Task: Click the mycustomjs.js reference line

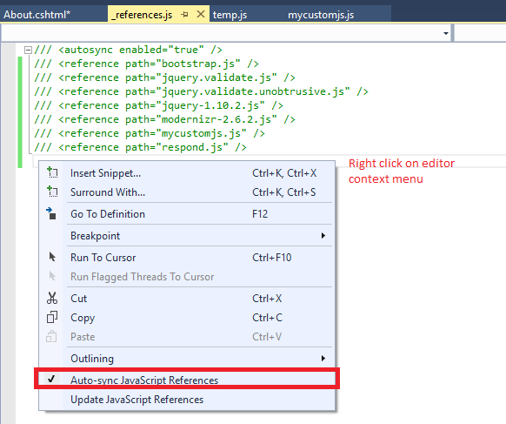Action: (x=150, y=133)
